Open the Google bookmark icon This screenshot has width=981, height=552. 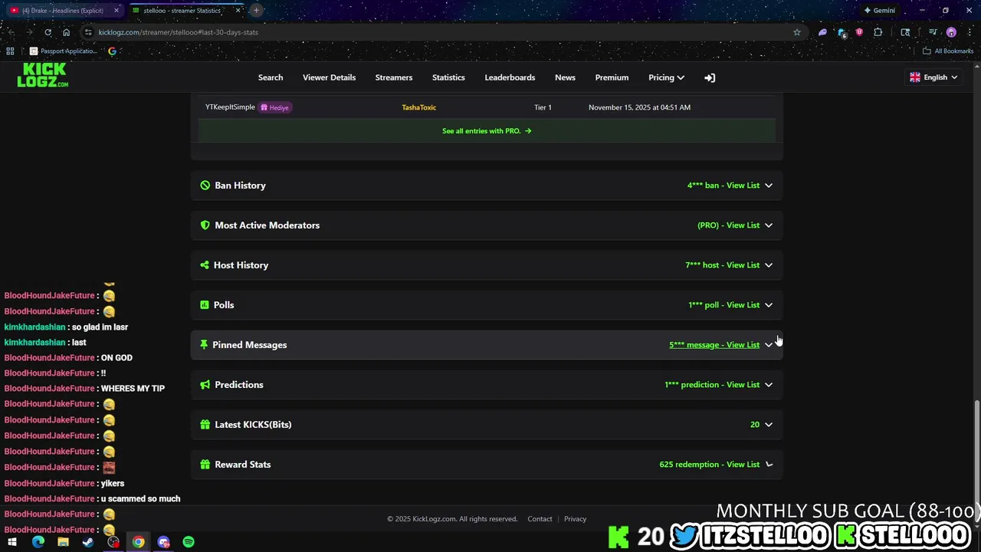click(x=112, y=51)
